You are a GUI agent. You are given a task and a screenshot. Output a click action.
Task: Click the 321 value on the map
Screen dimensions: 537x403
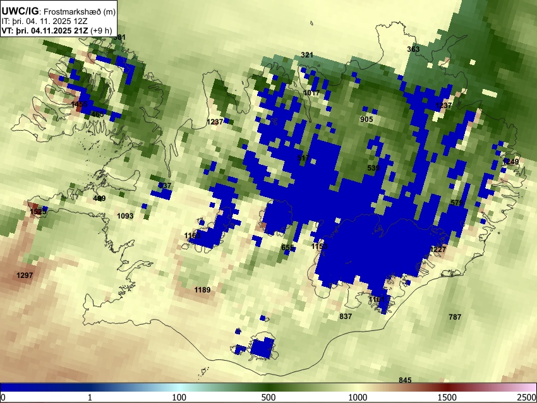click(307, 55)
